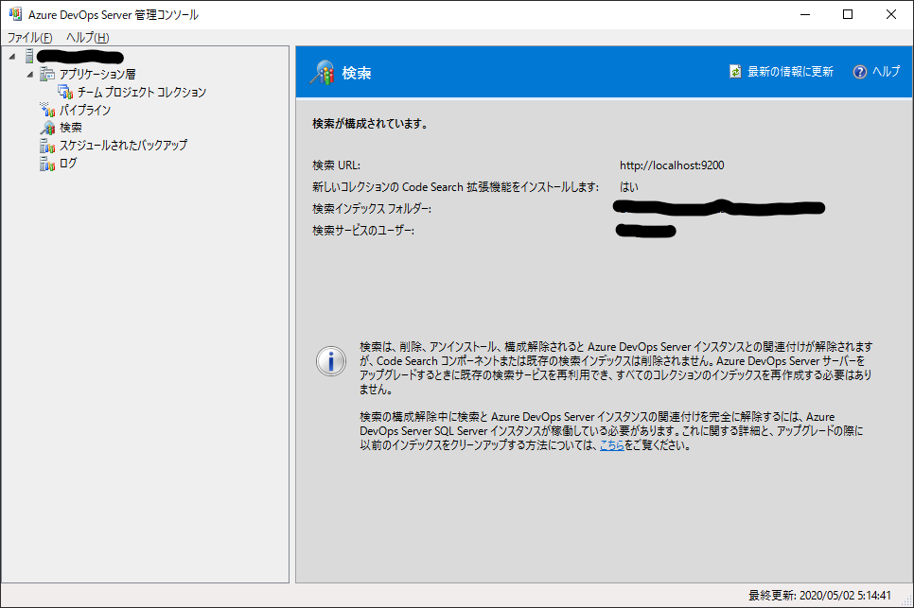Click the 検索が構成されています。 heading
The width and height of the screenshot is (914, 608).
(370, 124)
